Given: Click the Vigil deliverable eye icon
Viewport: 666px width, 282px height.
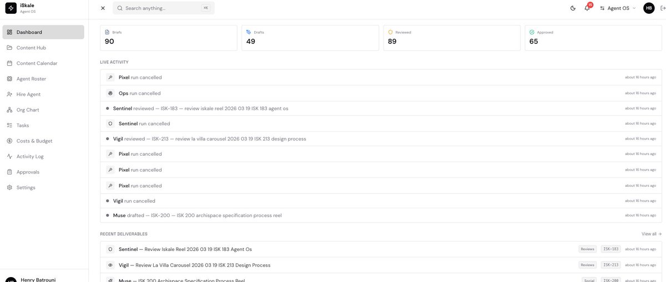Looking at the screenshot, I should [x=110, y=265].
